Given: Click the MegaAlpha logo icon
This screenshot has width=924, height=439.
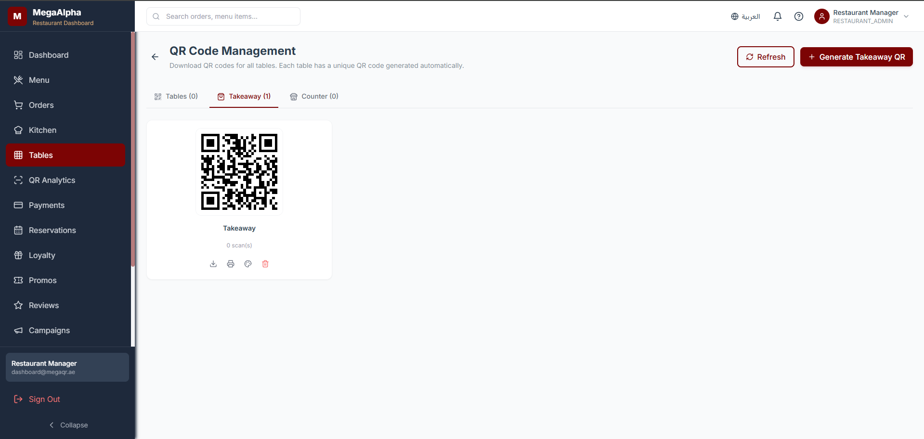Looking at the screenshot, I should 17,16.
